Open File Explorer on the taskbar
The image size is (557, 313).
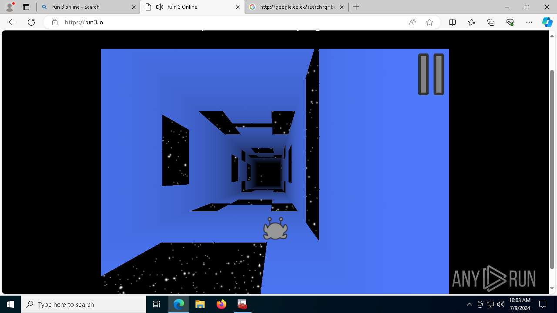coord(200,304)
